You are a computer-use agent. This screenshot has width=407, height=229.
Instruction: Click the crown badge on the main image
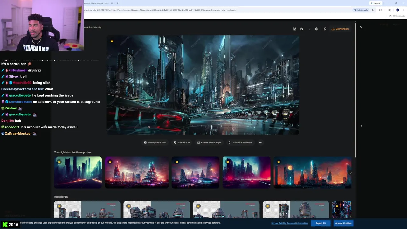112,41
